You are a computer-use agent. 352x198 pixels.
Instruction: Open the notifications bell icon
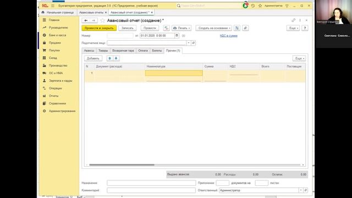(245, 5)
